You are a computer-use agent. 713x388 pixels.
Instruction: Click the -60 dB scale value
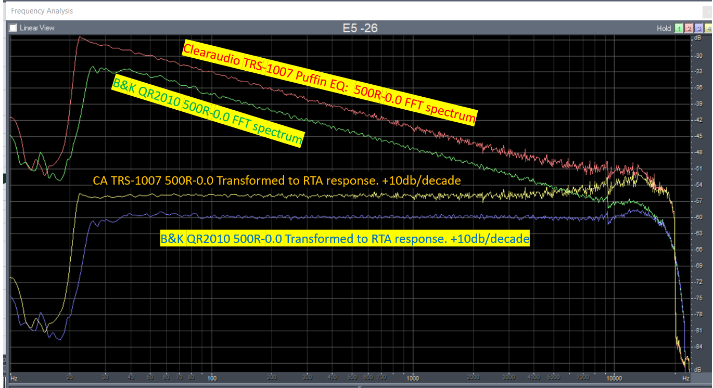pos(698,217)
